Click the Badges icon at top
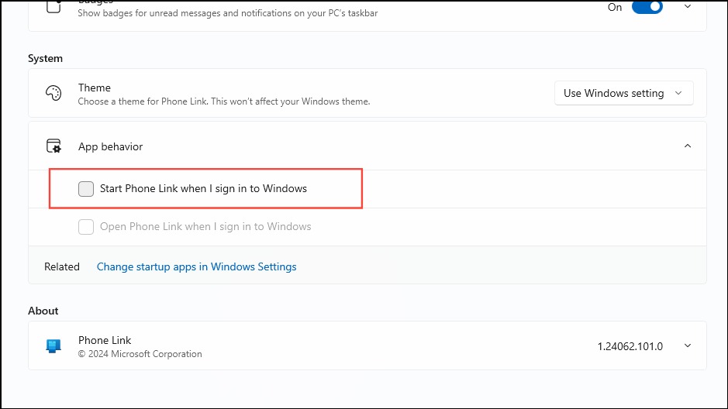The image size is (728, 409). click(53, 6)
